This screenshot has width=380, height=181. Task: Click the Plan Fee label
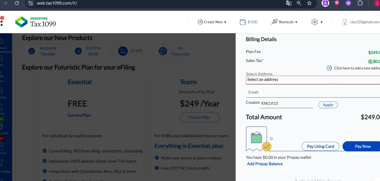[253, 52]
